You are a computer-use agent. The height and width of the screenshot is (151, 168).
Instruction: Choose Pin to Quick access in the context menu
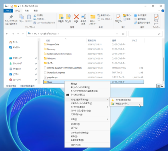88,91
